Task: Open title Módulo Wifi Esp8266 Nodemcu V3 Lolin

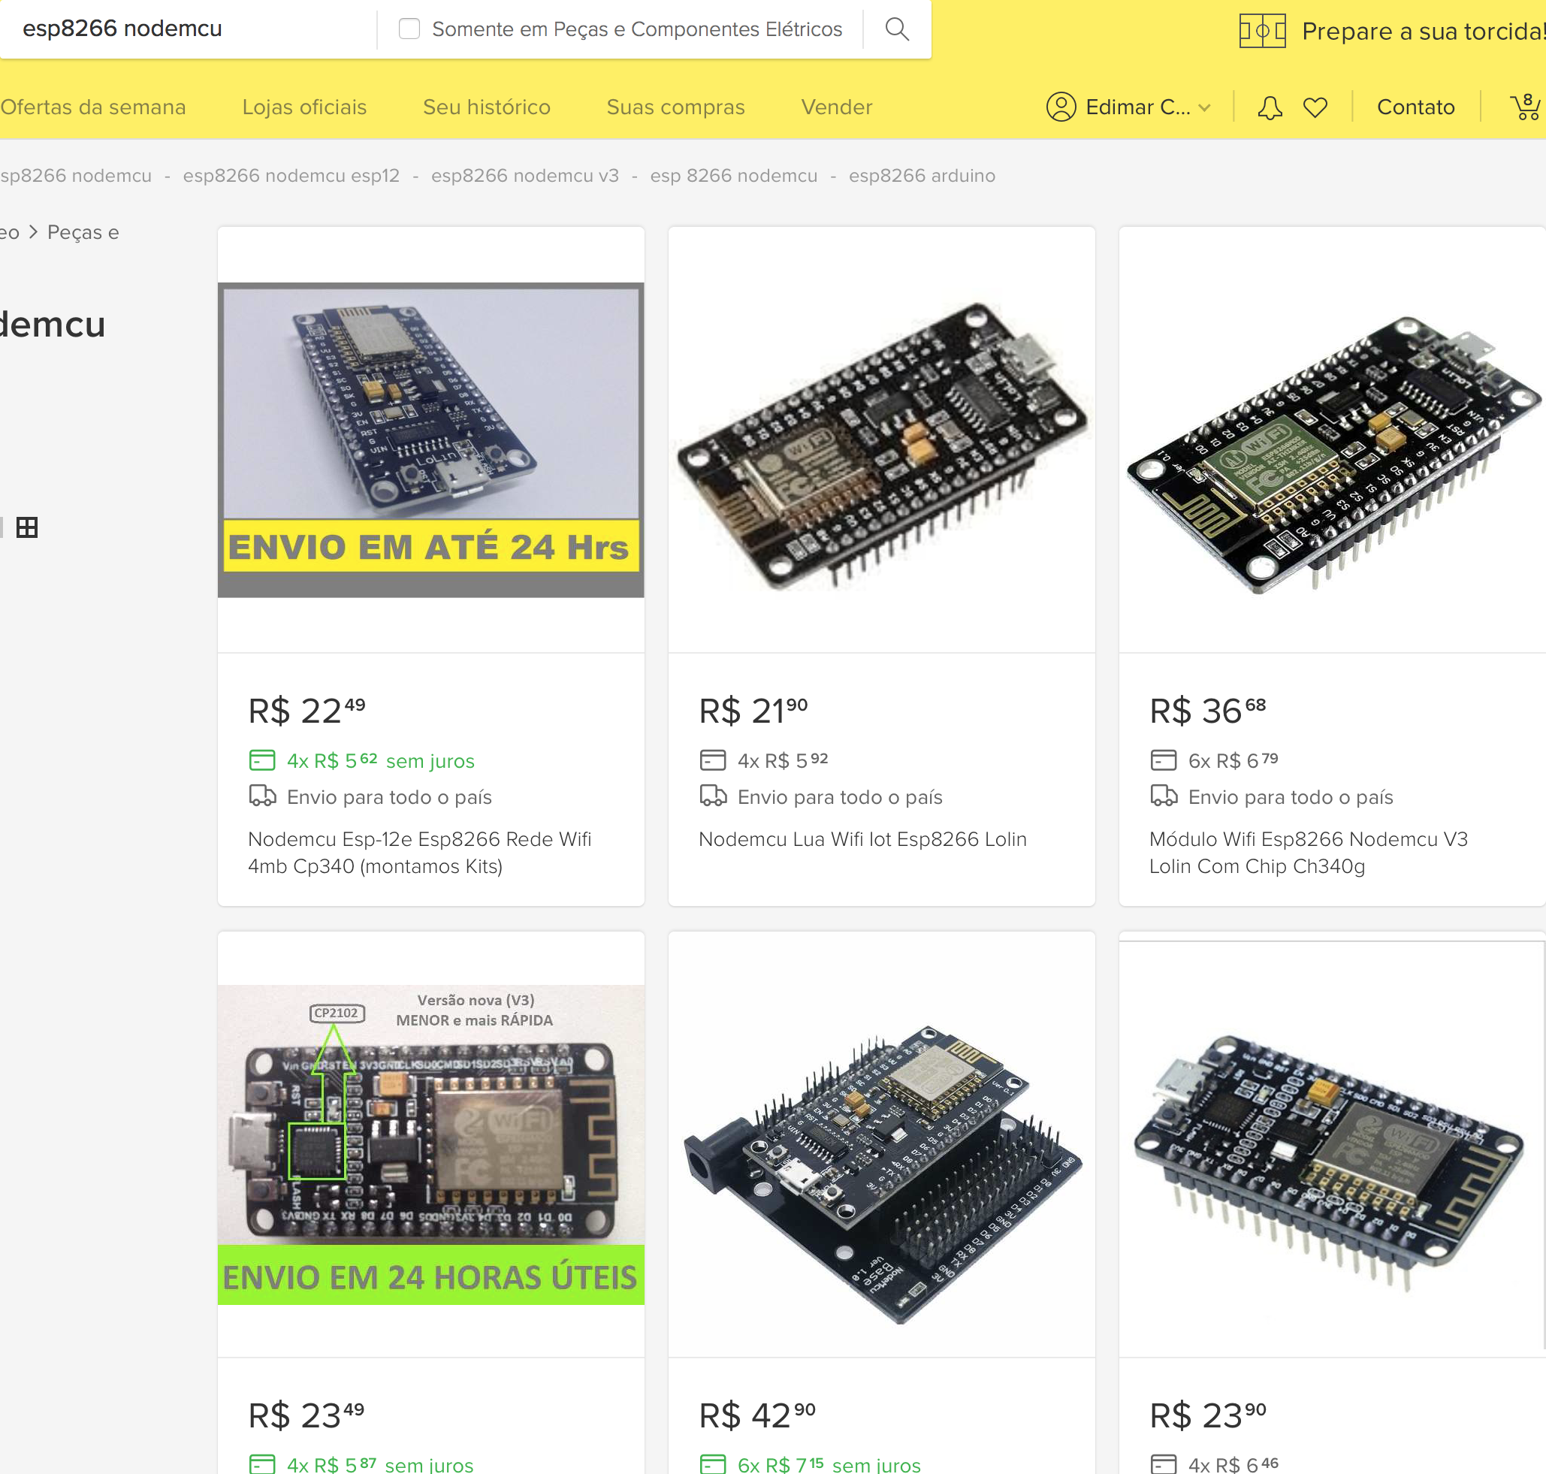Action: click(1308, 853)
